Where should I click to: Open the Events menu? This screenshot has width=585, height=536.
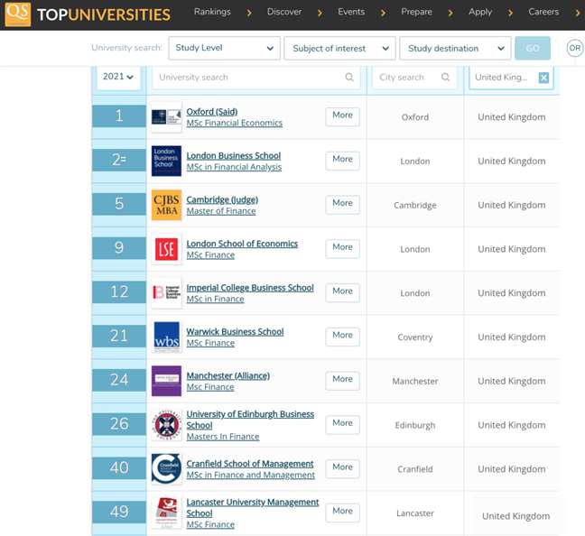click(x=351, y=12)
